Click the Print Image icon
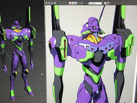Viewport: 137px width, 103px height. pos(55,3)
